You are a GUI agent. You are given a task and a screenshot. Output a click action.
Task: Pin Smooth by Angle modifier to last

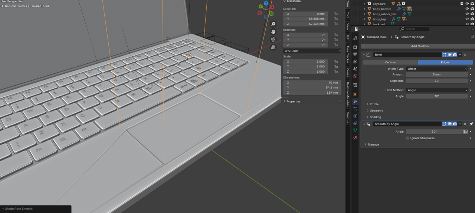471,124
